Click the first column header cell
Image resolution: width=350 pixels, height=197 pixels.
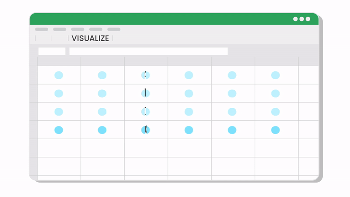pyautogui.click(x=59, y=61)
